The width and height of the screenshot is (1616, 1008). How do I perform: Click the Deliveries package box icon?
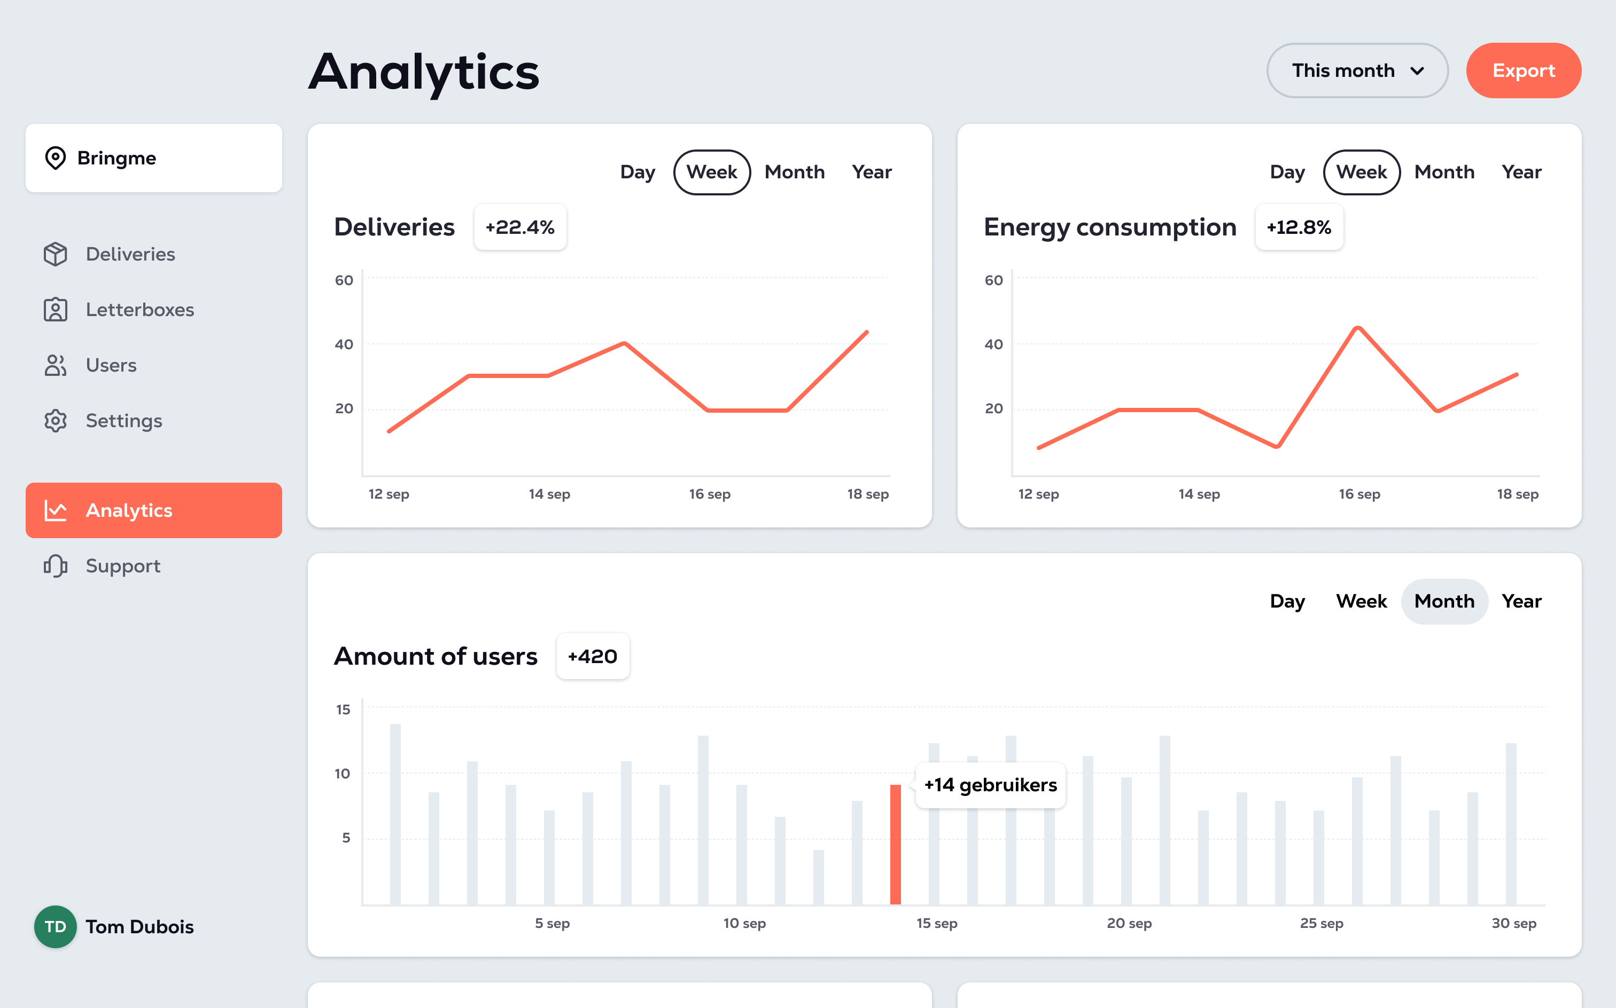click(56, 254)
